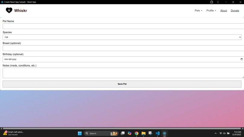Screen dimensions: 244x137
Task: Close the React App window
Action: [x=240, y=2]
